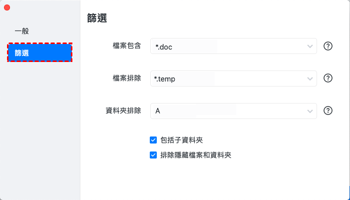The image size is (350, 200).
Task: Expand the 檔案包含 dropdown arrow
Action: [310, 46]
